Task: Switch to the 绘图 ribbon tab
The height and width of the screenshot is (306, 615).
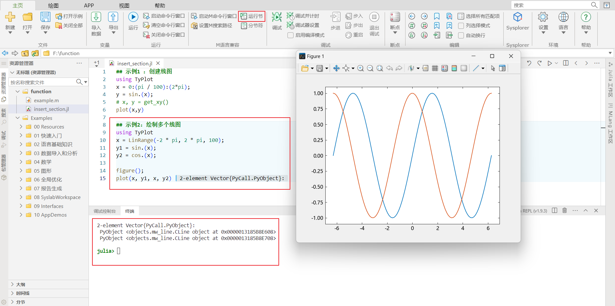Action: coord(53,5)
